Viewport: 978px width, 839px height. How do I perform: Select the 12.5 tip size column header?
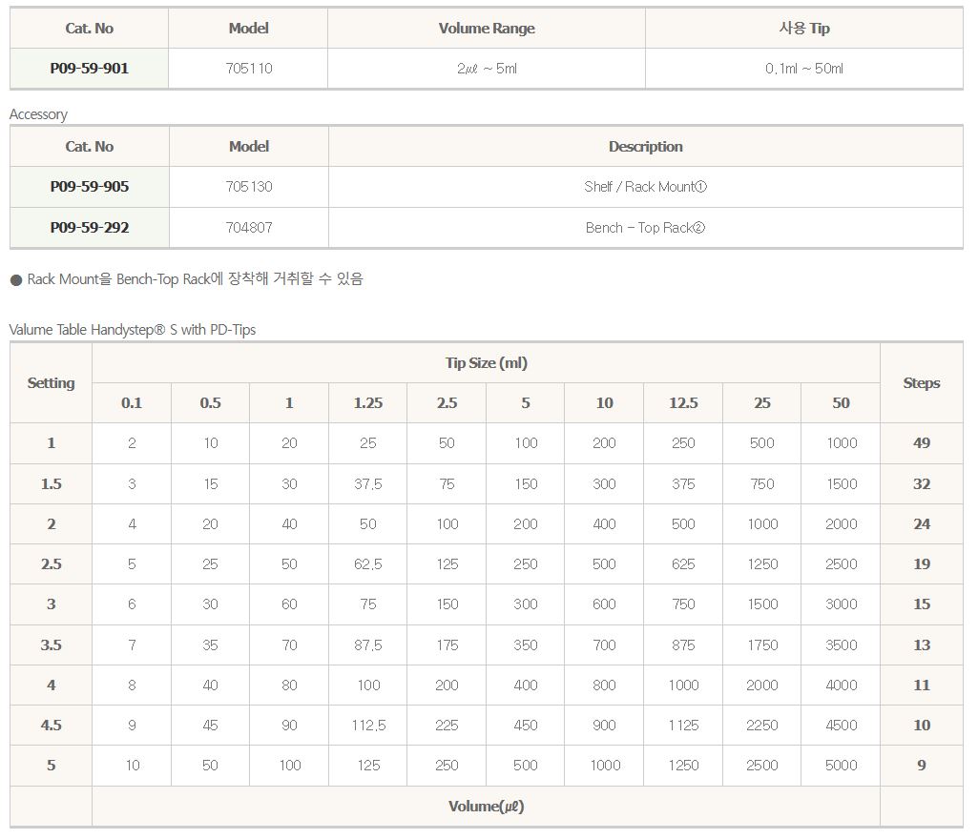tap(683, 403)
